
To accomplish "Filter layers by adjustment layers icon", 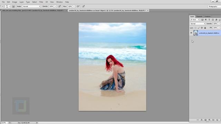I will coord(206,20).
